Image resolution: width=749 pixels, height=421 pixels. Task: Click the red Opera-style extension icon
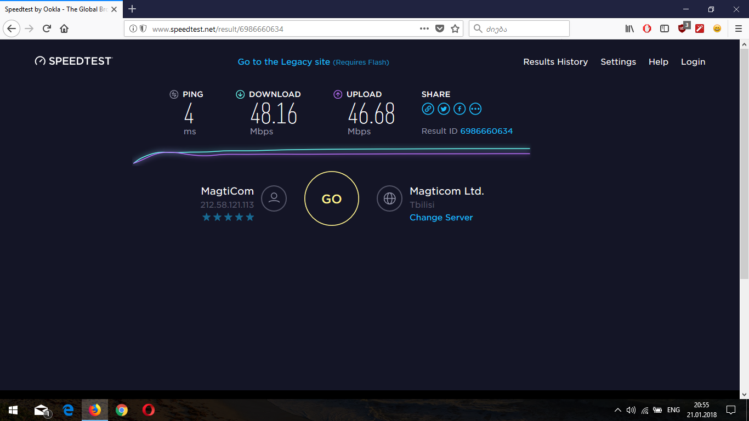647,29
